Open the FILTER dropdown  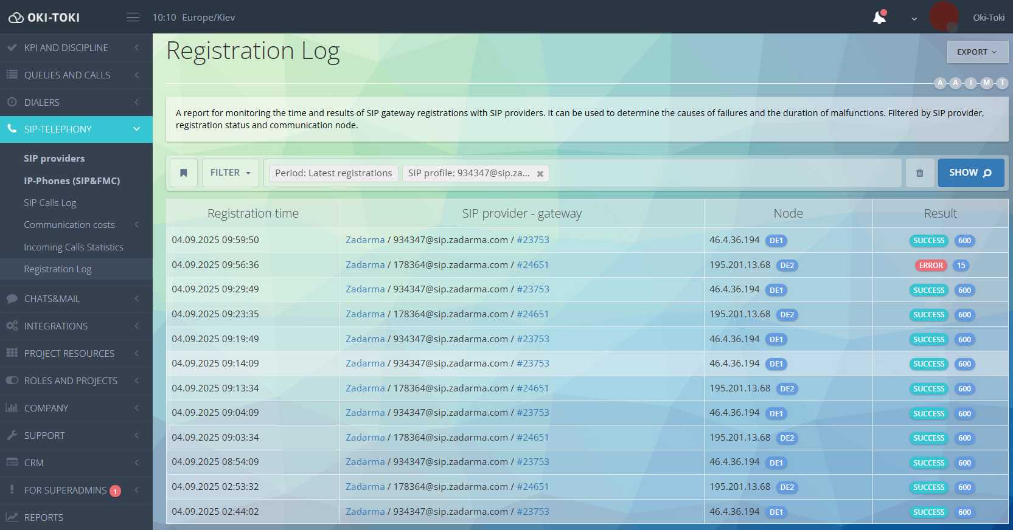[x=230, y=173]
